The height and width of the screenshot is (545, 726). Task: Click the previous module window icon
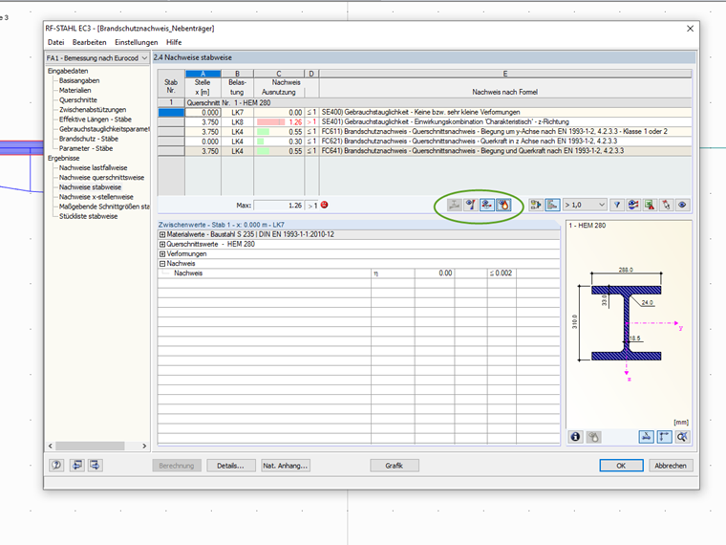click(x=76, y=465)
